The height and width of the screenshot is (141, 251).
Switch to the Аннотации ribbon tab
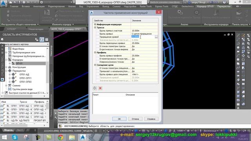(39, 6)
